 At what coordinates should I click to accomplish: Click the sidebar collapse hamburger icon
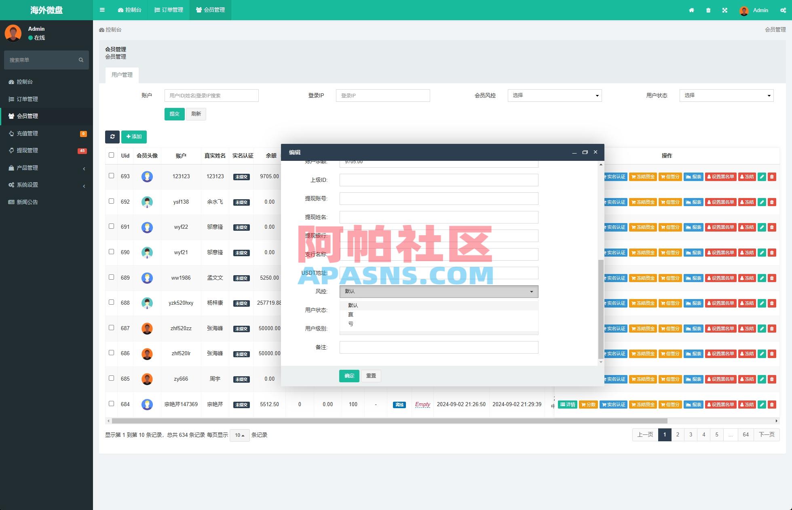[x=102, y=10]
